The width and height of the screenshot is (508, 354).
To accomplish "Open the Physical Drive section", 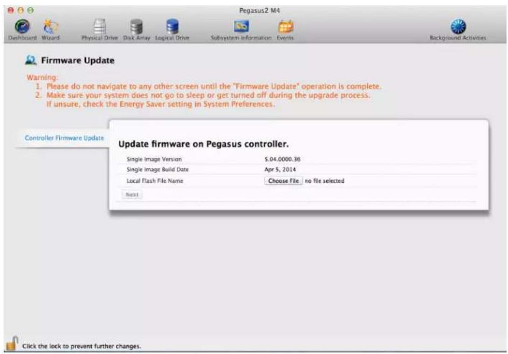I will coord(99,30).
